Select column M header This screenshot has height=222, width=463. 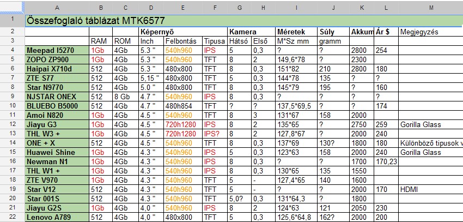[431, 8]
